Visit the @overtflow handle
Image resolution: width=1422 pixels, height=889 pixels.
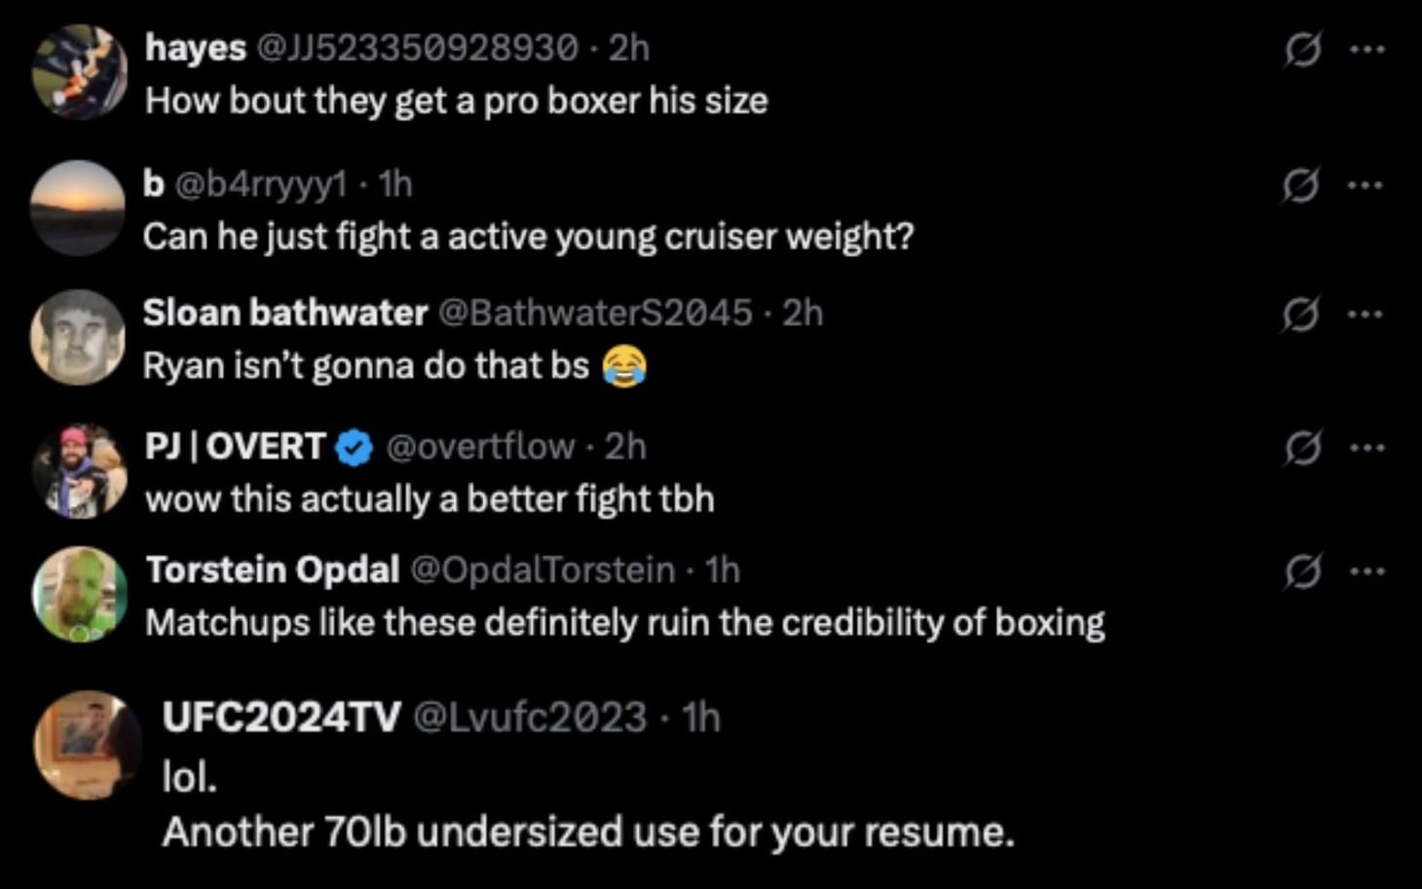tap(480, 446)
